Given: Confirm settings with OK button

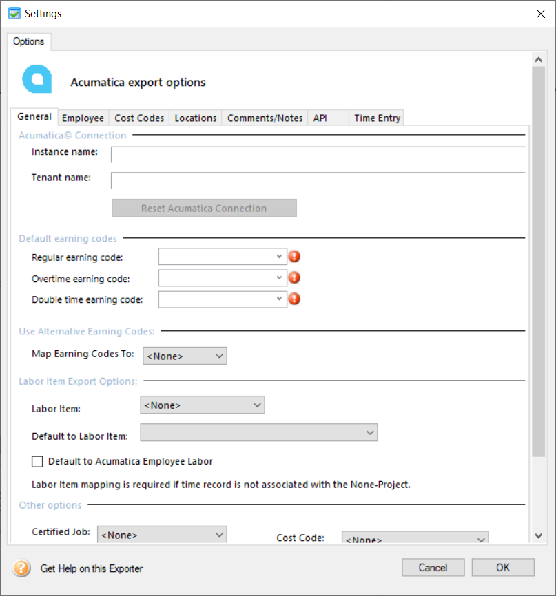Looking at the screenshot, I should (x=503, y=568).
